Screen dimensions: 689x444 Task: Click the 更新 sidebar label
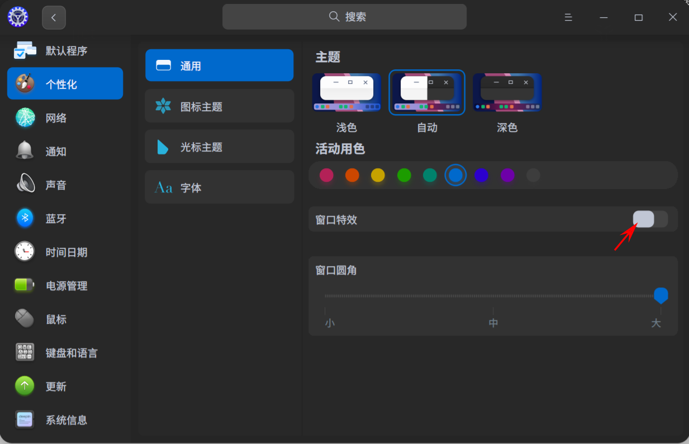click(x=56, y=386)
